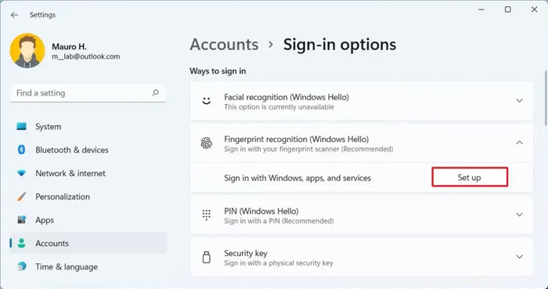Viewport: 548px width, 289px height.
Task: Click the System monitor icon in sidebar
Action: coord(21,127)
